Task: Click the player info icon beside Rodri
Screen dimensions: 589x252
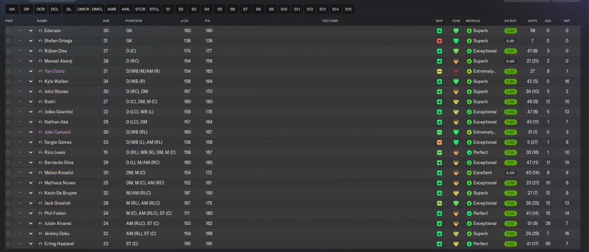Action: tap(40, 102)
